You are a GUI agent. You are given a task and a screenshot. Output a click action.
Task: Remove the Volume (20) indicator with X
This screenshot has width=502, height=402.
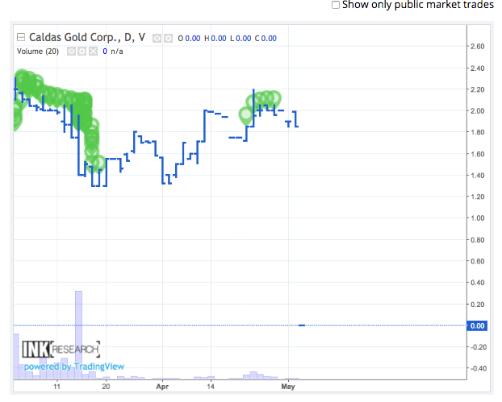coord(93,51)
